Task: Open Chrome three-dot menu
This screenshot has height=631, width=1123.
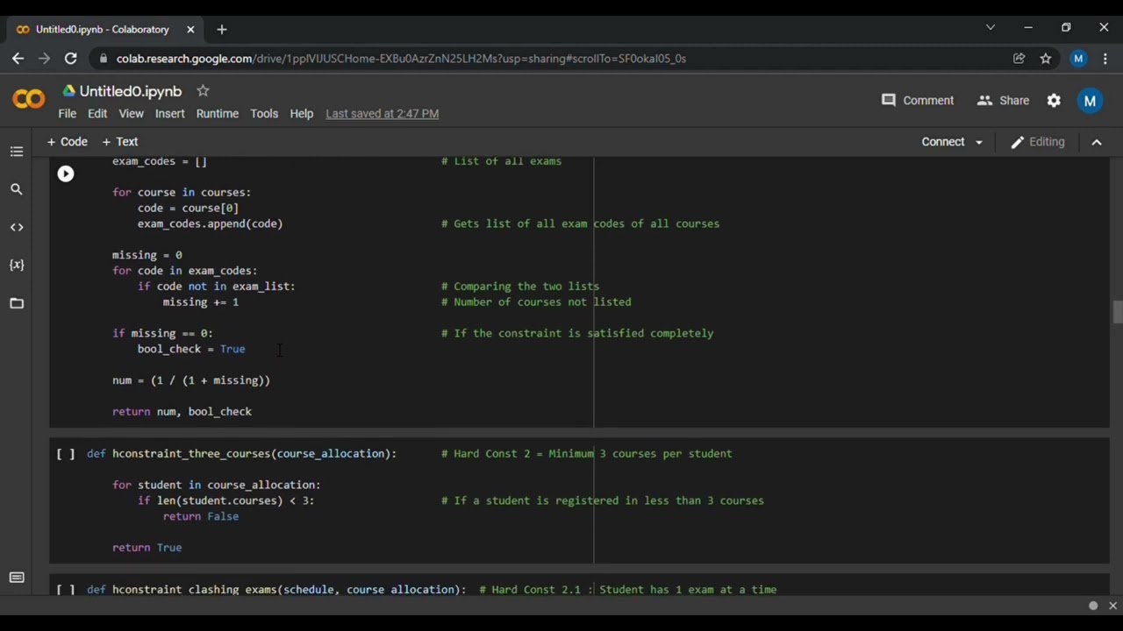Action: coord(1105,59)
